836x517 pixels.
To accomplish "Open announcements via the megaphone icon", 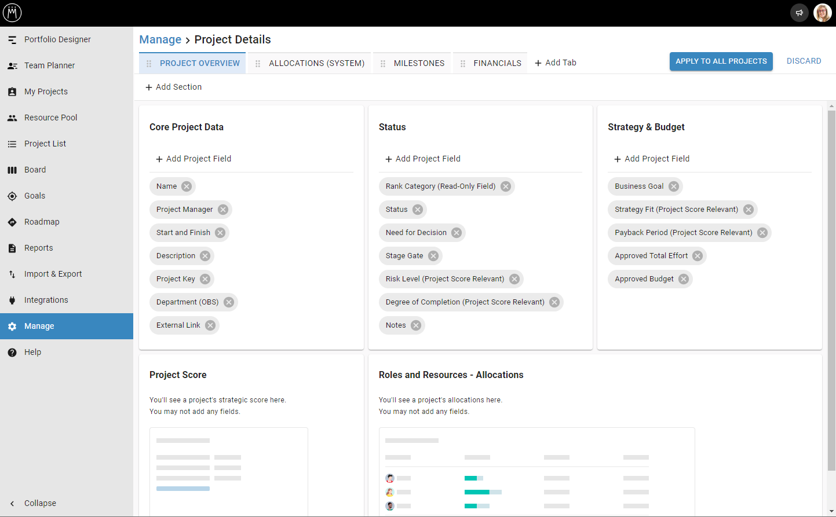I will tap(799, 12).
